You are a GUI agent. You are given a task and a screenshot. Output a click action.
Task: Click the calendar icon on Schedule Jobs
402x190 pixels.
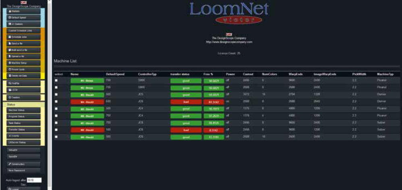tap(10, 37)
